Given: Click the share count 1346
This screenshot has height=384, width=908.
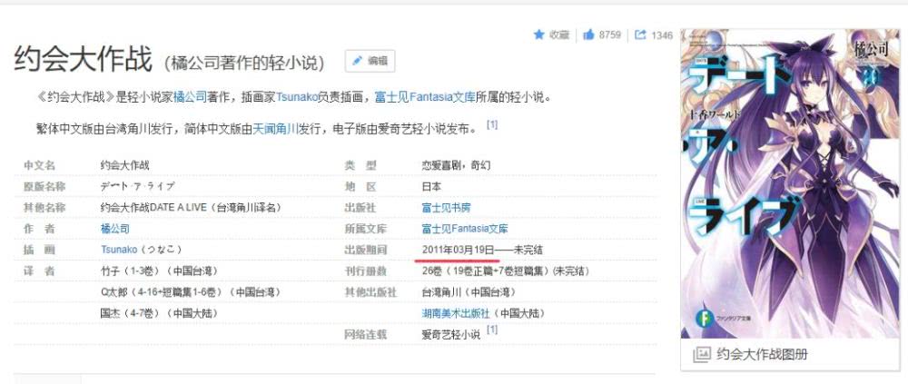Looking at the screenshot, I should [662, 35].
